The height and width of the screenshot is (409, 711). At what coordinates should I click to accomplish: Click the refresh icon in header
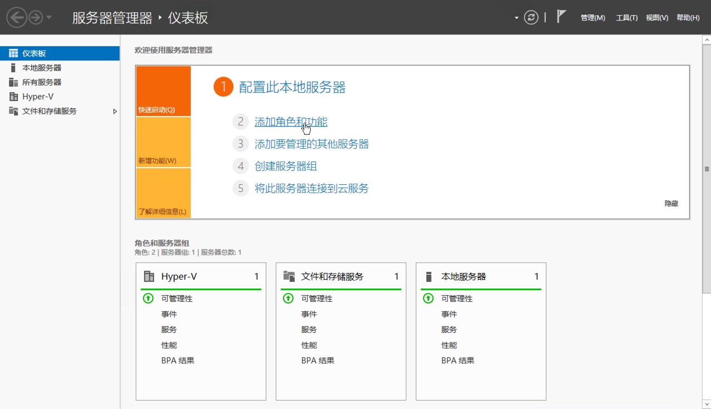pos(531,18)
